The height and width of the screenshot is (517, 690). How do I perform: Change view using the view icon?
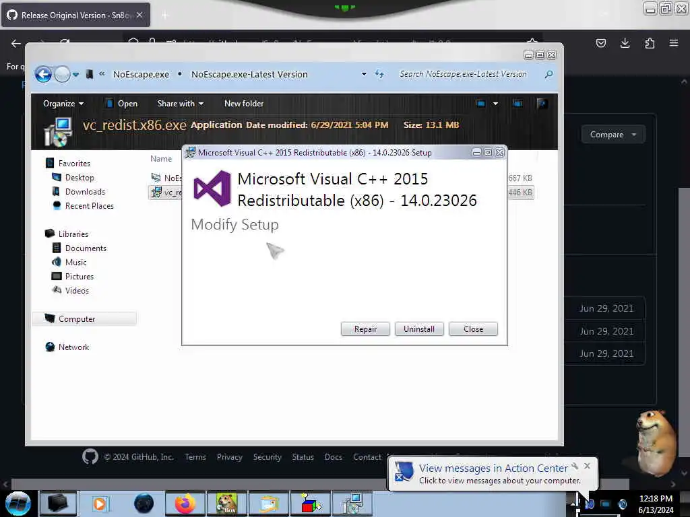(480, 103)
